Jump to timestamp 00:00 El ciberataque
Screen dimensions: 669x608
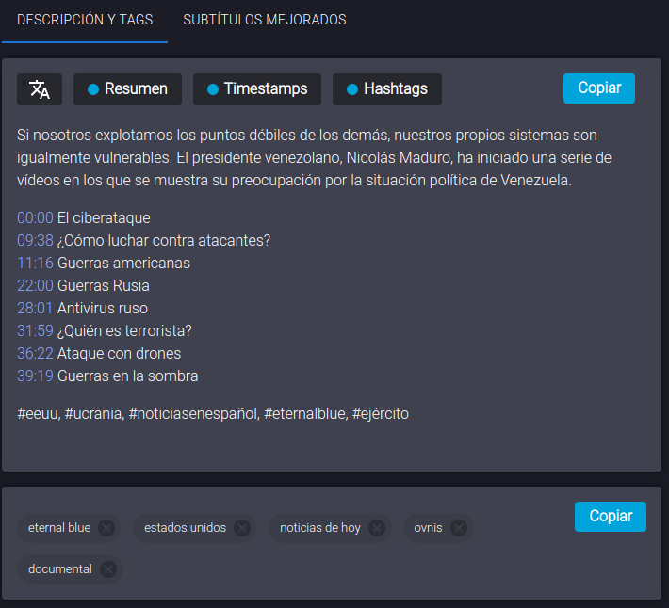[35, 218]
